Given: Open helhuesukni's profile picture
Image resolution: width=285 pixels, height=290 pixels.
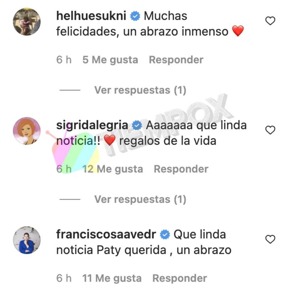Looking at the screenshot, I should coord(27,22).
